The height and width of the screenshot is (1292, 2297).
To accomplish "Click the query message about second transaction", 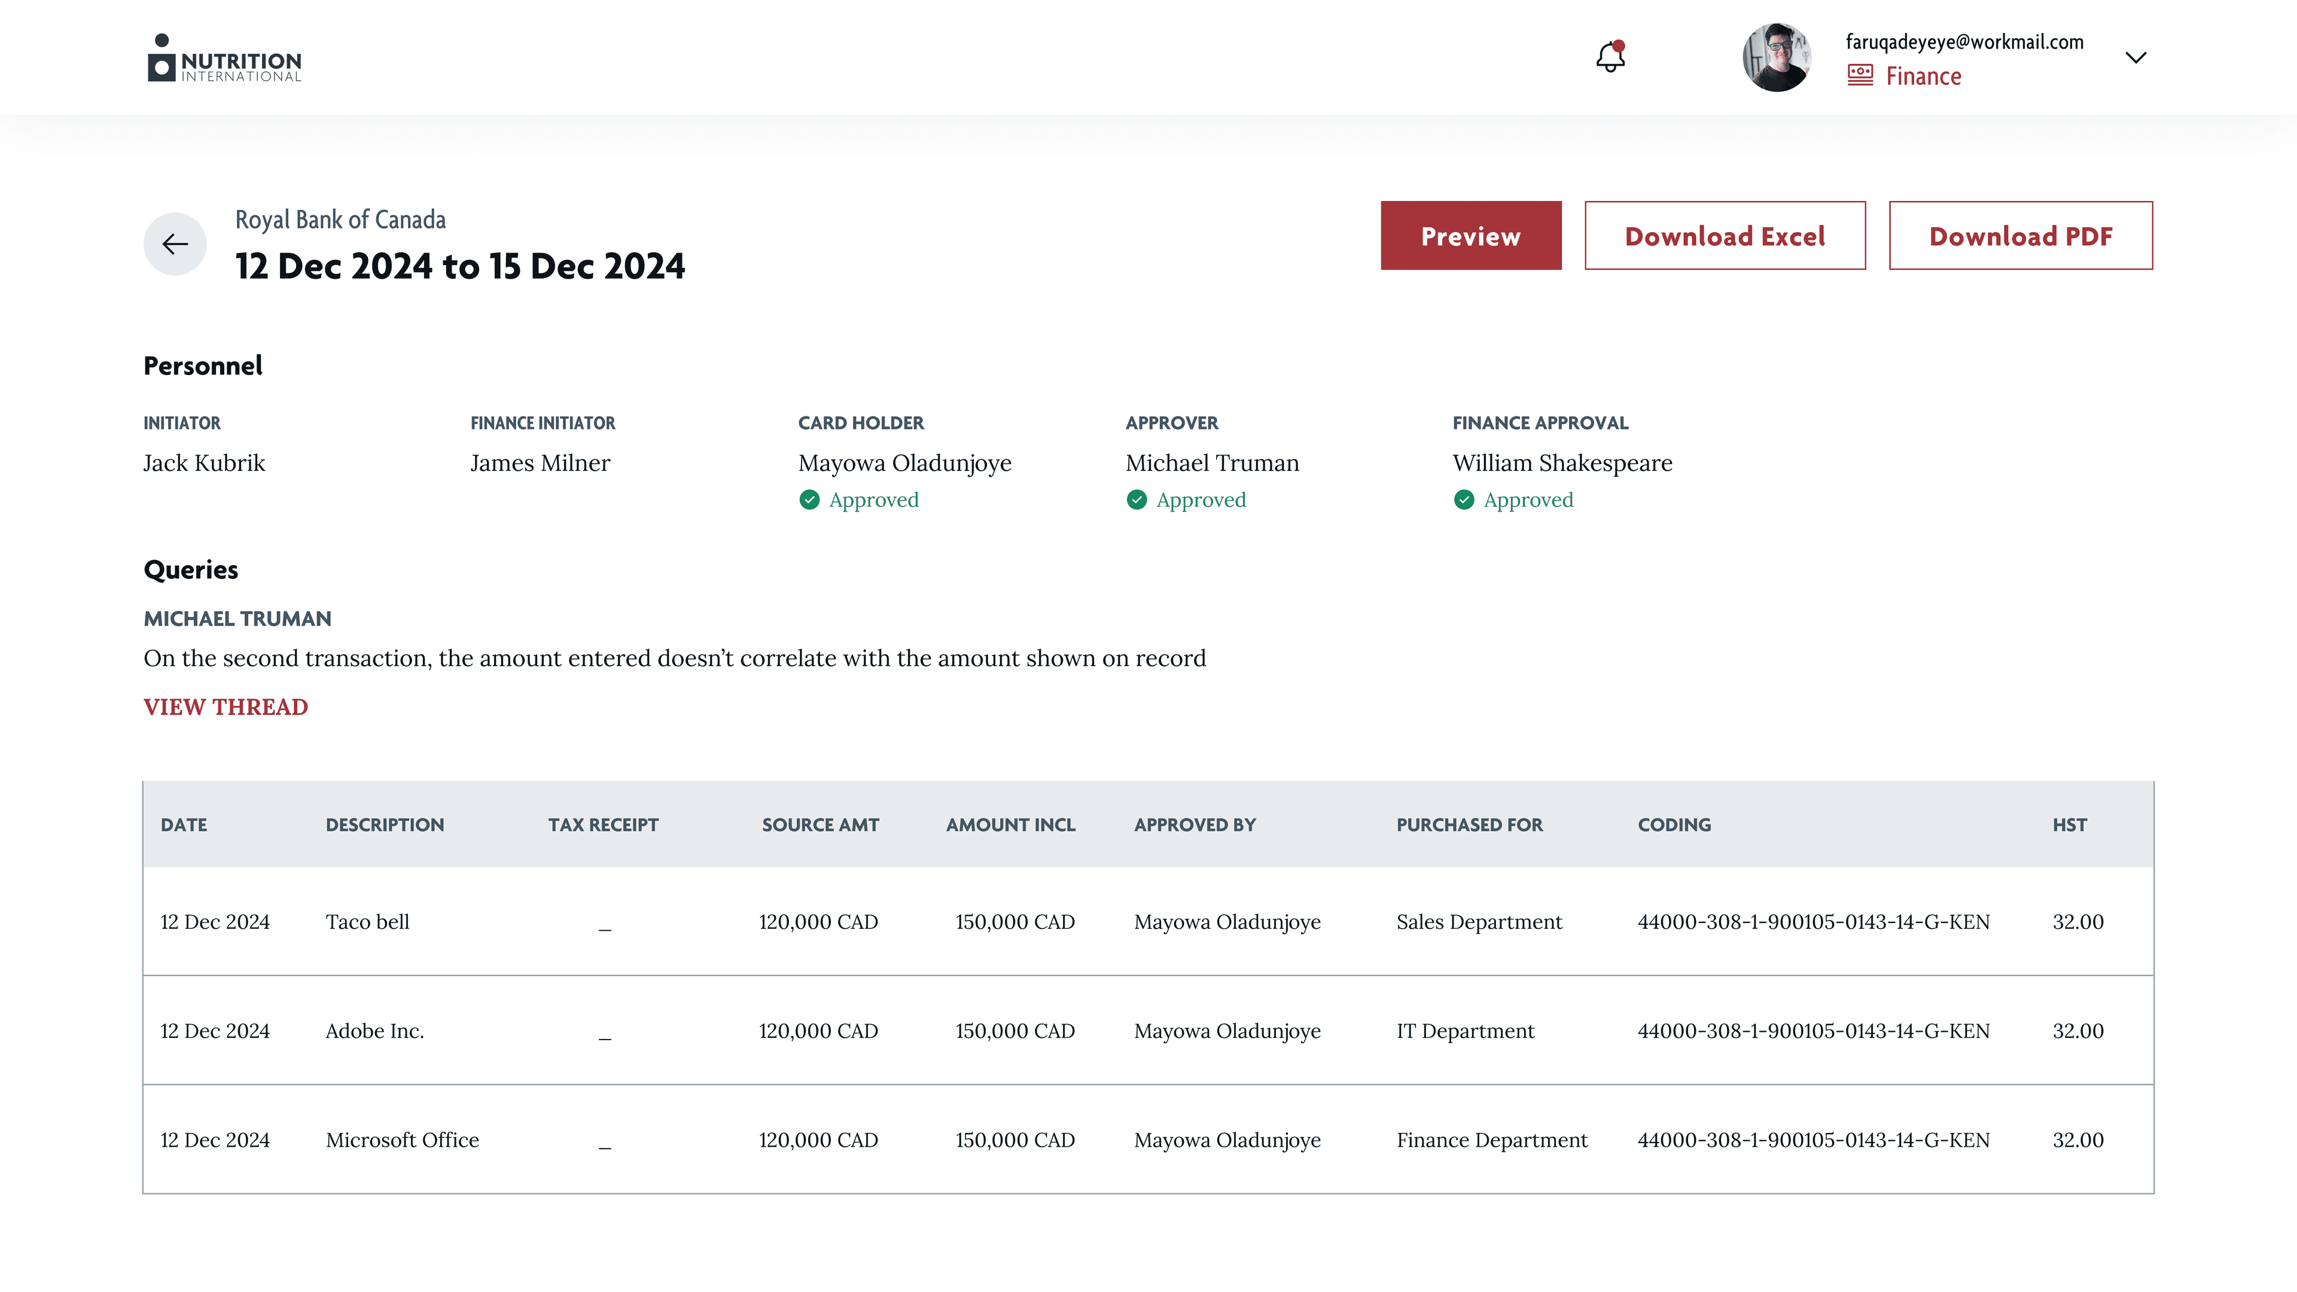I will coord(674,658).
